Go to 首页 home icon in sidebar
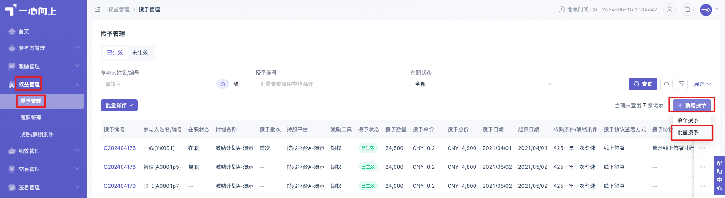Screen dimensions: 725x198 [x=12, y=31]
